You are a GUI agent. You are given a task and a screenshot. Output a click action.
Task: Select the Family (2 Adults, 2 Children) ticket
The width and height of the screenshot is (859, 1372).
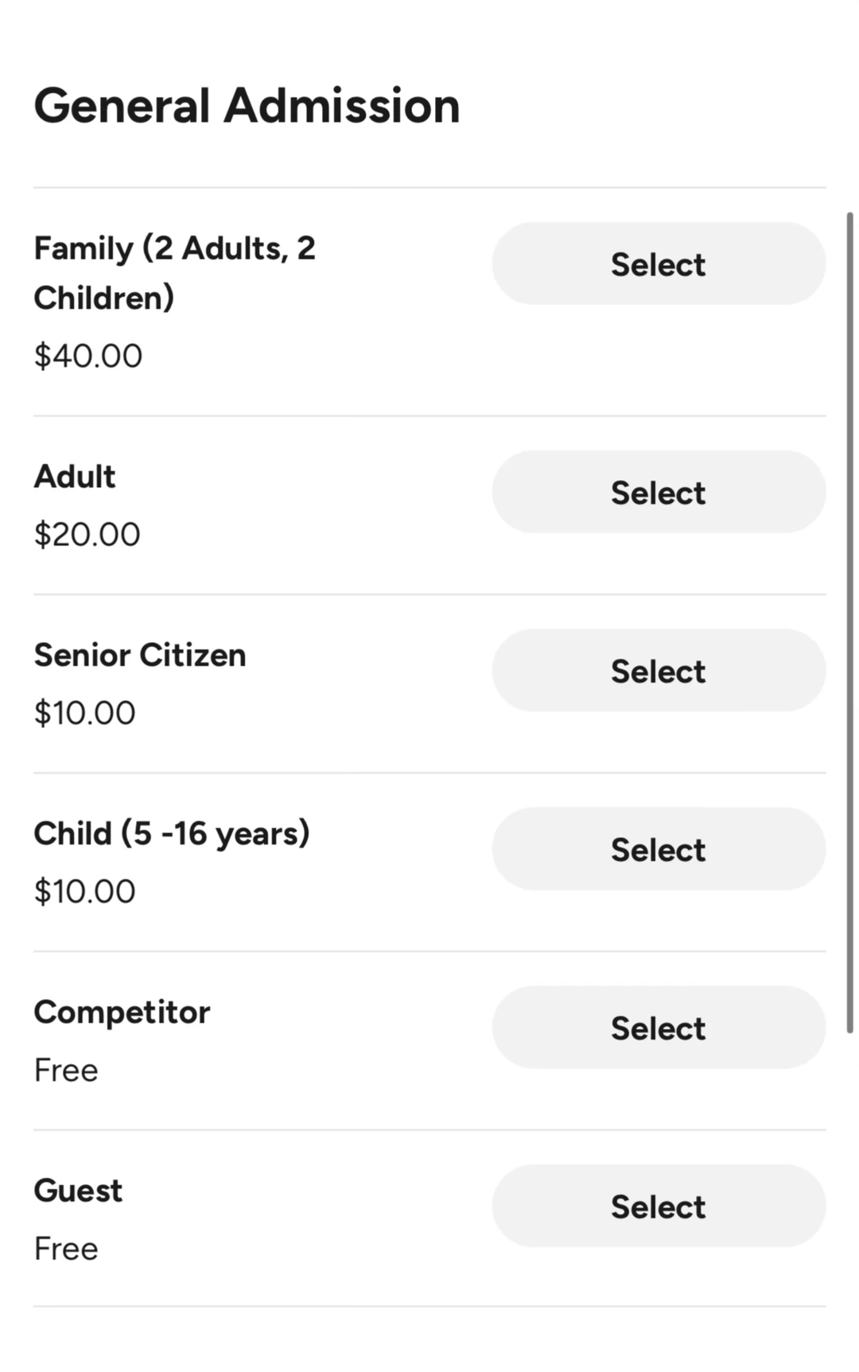(659, 263)
